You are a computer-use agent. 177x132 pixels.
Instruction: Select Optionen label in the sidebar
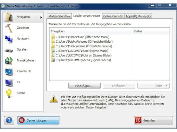23,28
